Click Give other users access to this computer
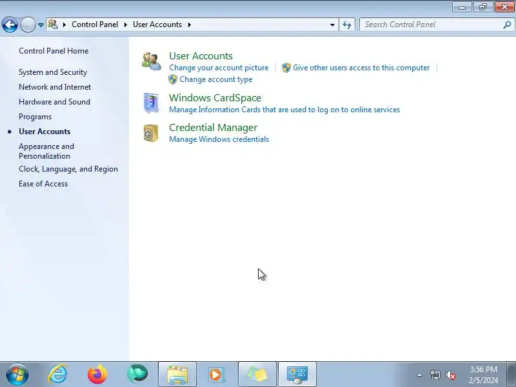The width and height of the screenshot is (516, 387). pyautogui.click(x=361, y=68)
